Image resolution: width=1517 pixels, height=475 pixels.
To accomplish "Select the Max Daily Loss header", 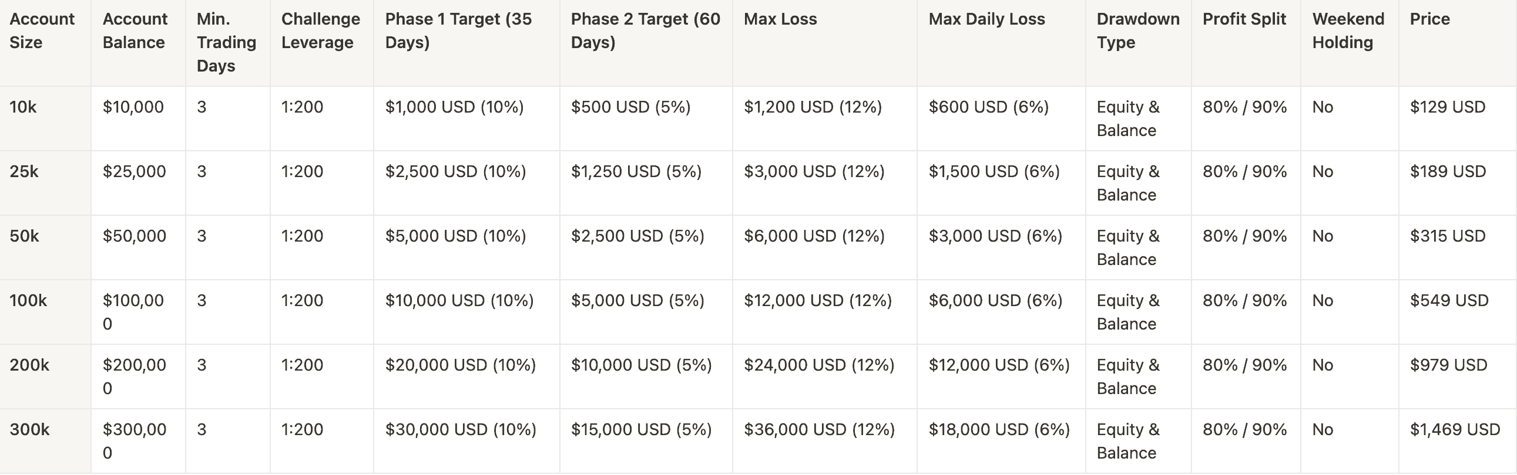I will coord(986,19).
